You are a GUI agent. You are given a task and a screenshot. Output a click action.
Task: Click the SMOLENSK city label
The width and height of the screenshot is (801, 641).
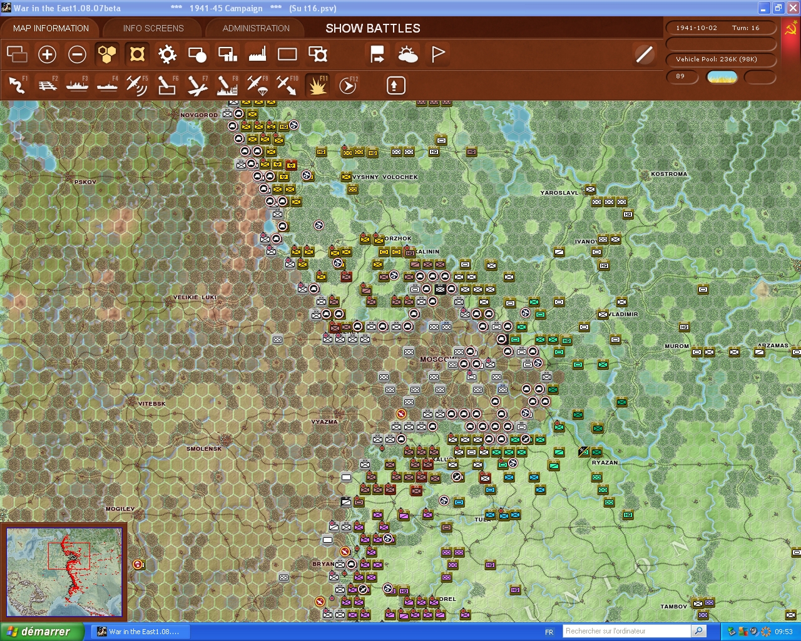(x=204, y=449)
